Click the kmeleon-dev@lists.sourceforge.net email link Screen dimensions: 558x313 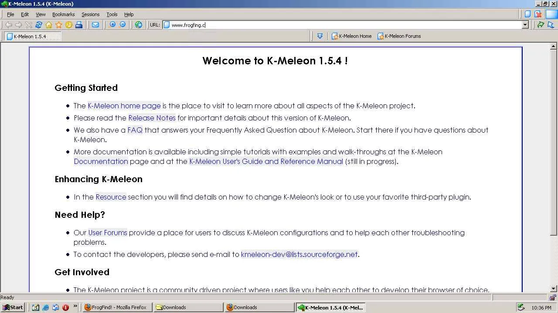click(299, 254)
